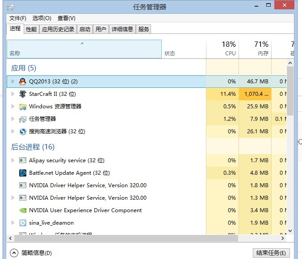Open the 文件(F) menu

point(18,18)
